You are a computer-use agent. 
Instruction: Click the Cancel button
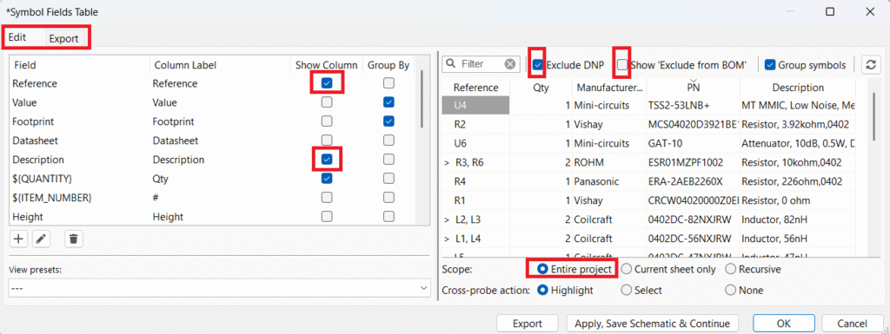pyautogui.click(x=852, y=324)
